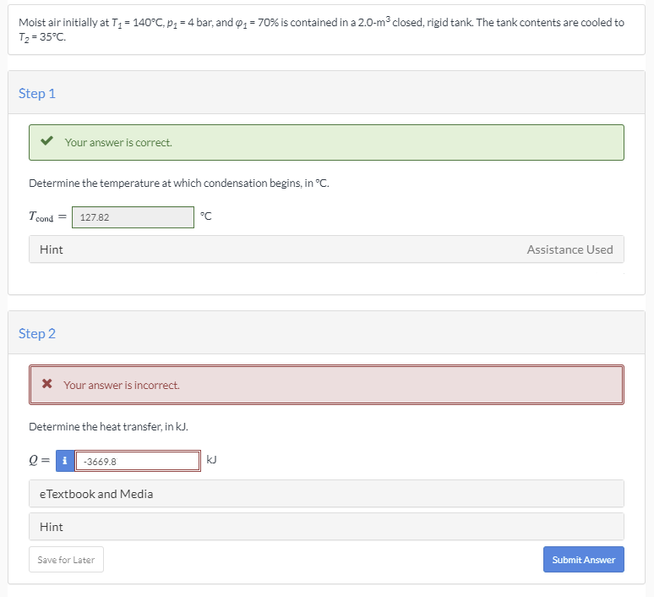This screenshot has height=597, width=654.
Task: Select the Step 2 heading
Action: (x=37, y=333)
